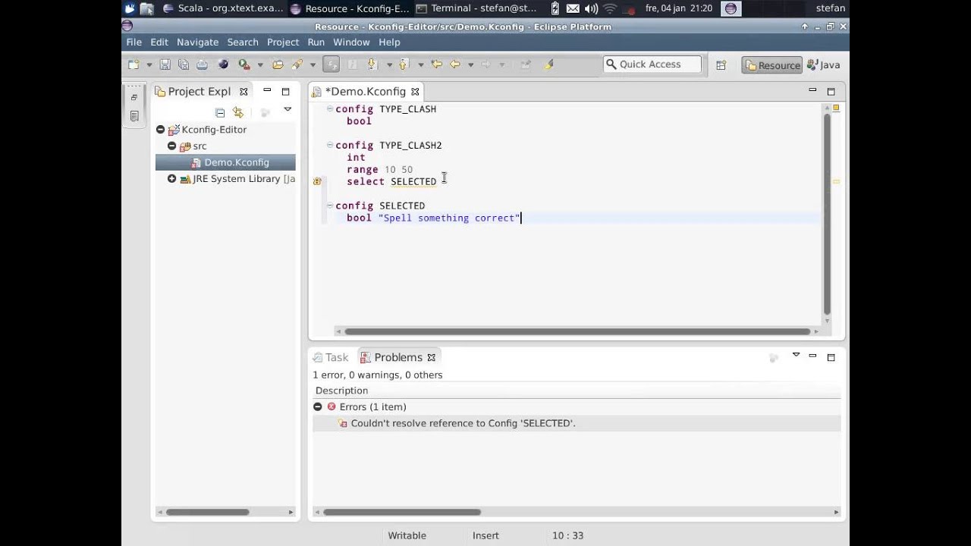Switch to the Resource perspective

click(772, 65)
